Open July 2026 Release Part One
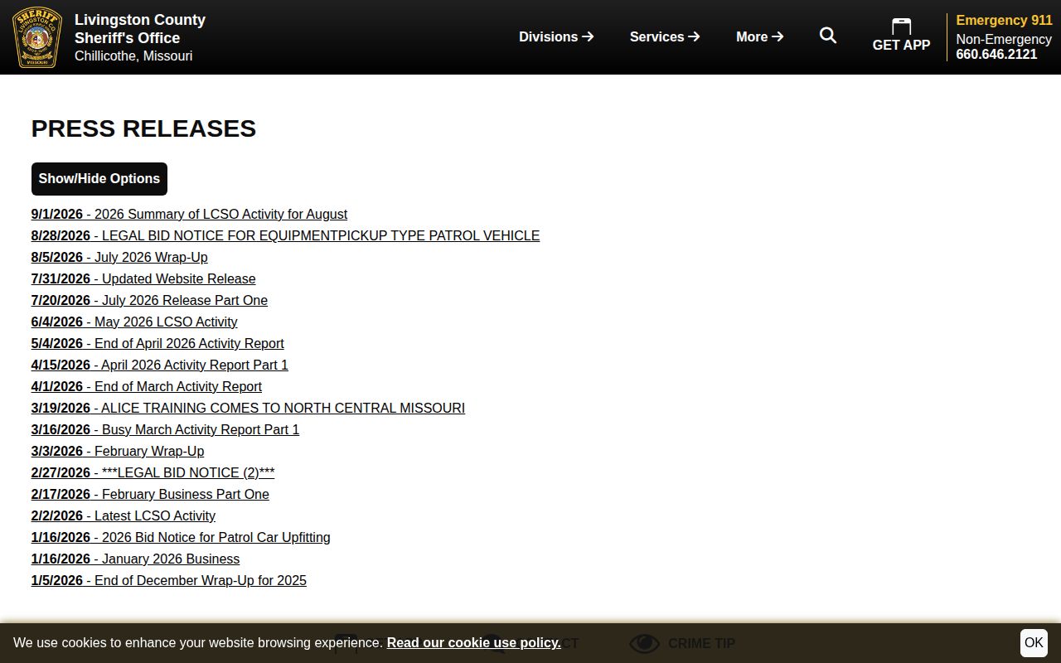 coord(149,300)
